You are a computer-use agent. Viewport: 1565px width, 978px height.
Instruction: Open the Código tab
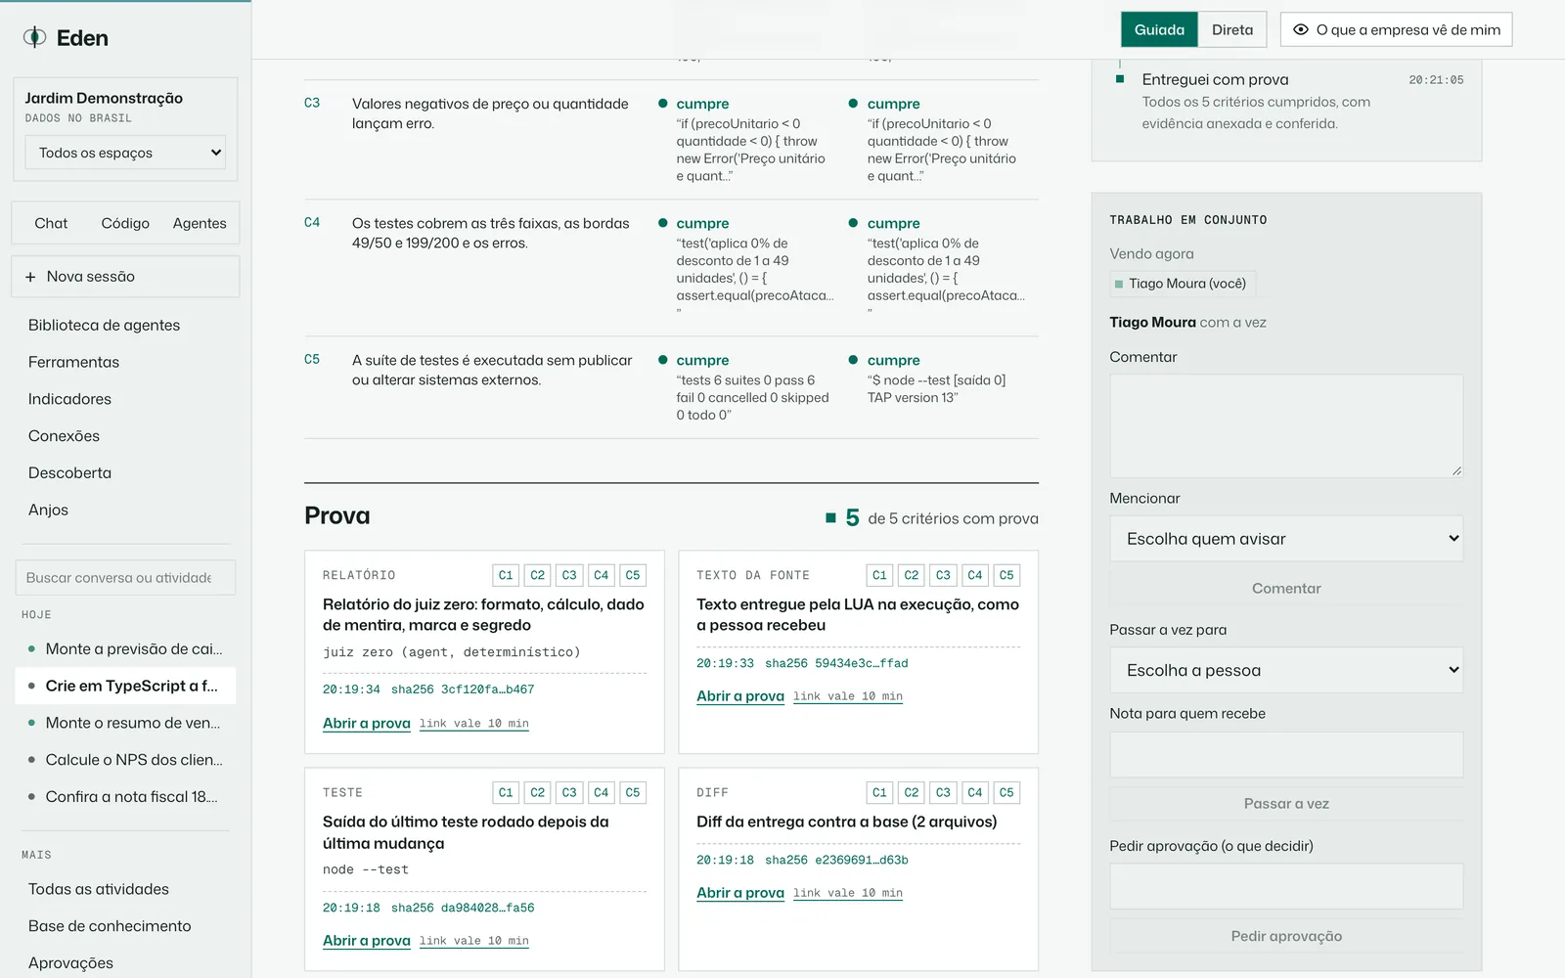(x=125, y=223)
